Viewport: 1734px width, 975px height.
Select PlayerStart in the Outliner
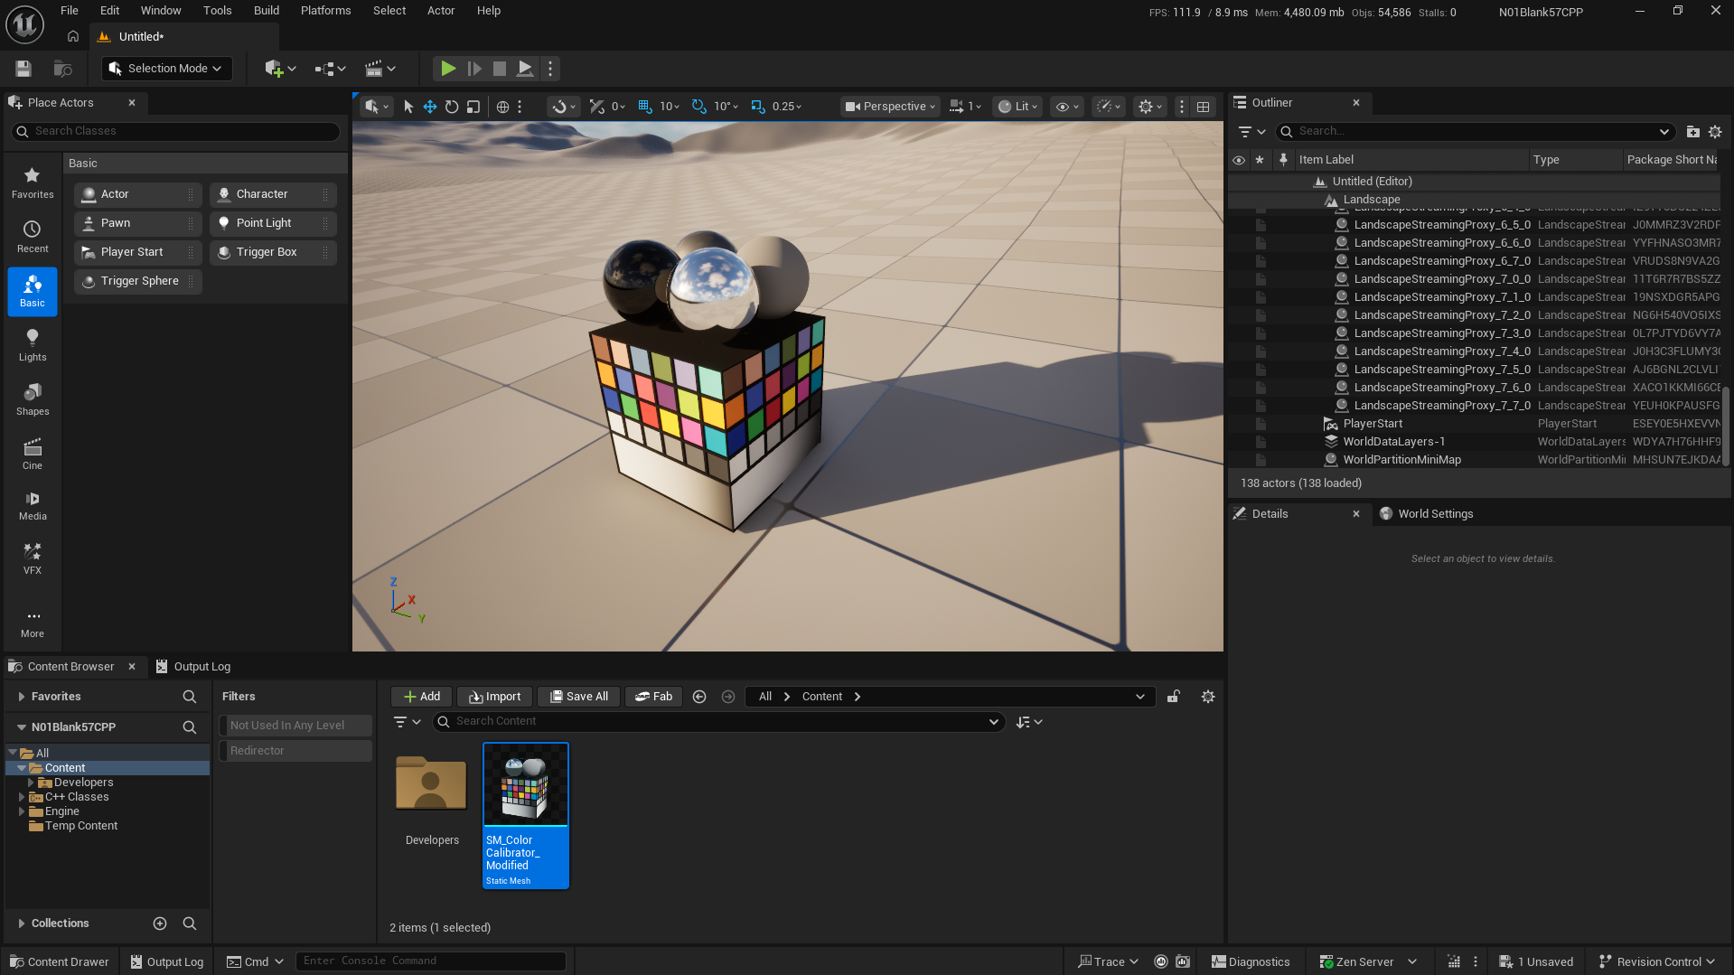tap(1373, 424)
